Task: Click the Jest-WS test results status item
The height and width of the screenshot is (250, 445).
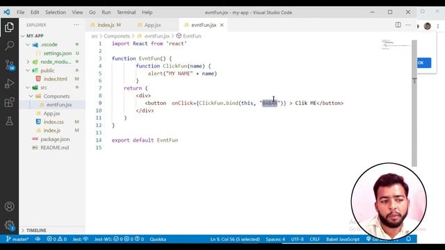Action: pyautogui.click(x=119, y=239)
